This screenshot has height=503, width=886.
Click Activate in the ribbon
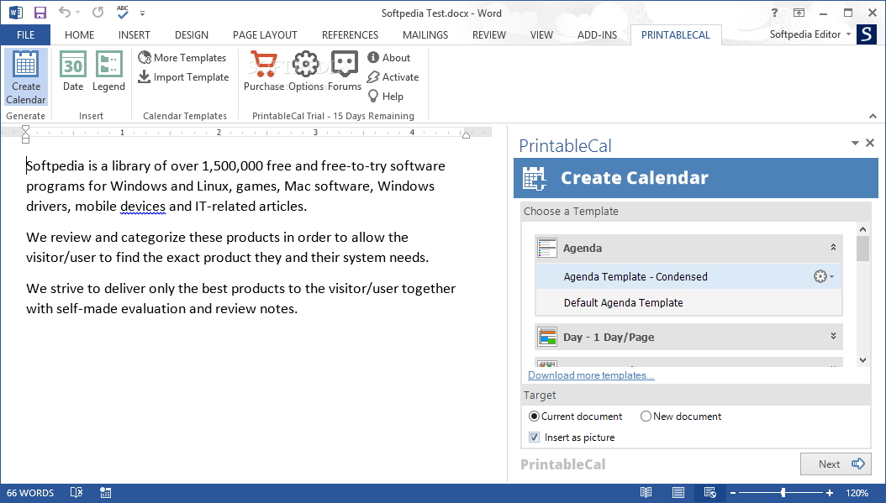393,76
